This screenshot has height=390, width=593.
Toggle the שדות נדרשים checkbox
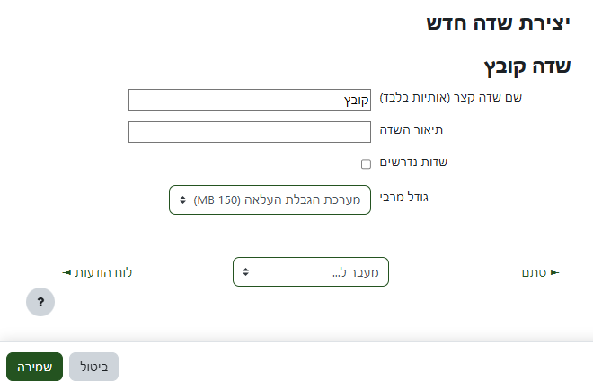click(x=366, y=164)
